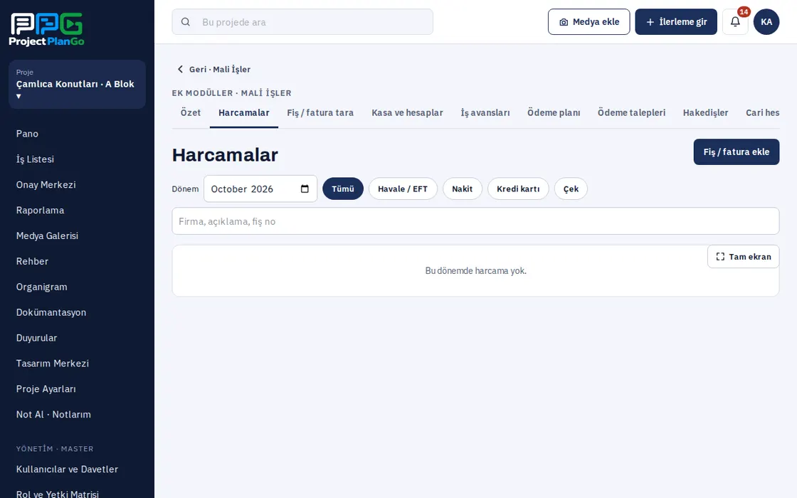Click the 14 notification badge
797x498 pixels.
pyautogui.click(x=744, y=11)
